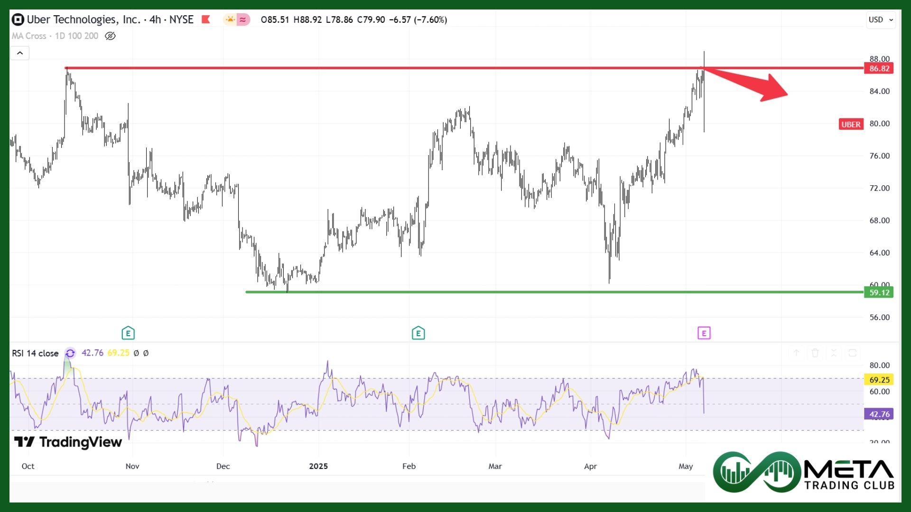911x512 pixels.
Task: Click the RSI pane delete trash icon
Action: coord(815,353)
